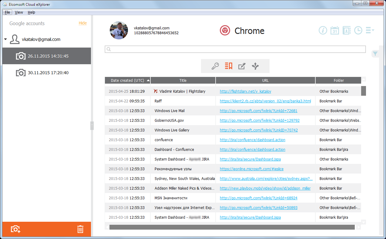Click the forked-arrows icon in toolbar
This screenshot has height=239, width=386.
255,66
